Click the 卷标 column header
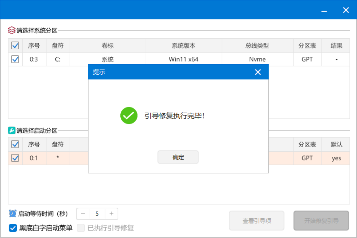357x238 pixels. [x=108, y=46]
